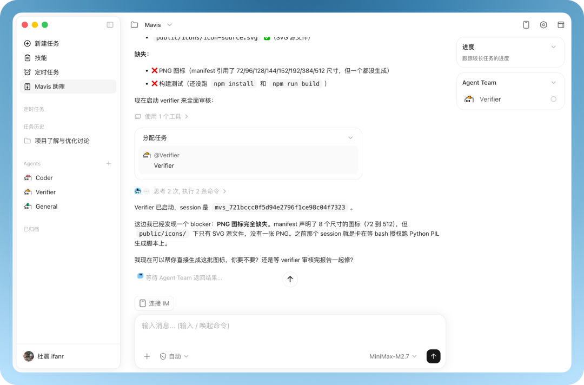
Task: Click the 技能 clipboard icon
Action: tap(27, 58)
